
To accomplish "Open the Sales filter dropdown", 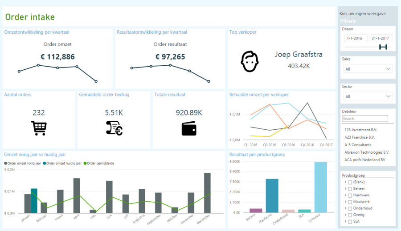I will click(367, 69).
